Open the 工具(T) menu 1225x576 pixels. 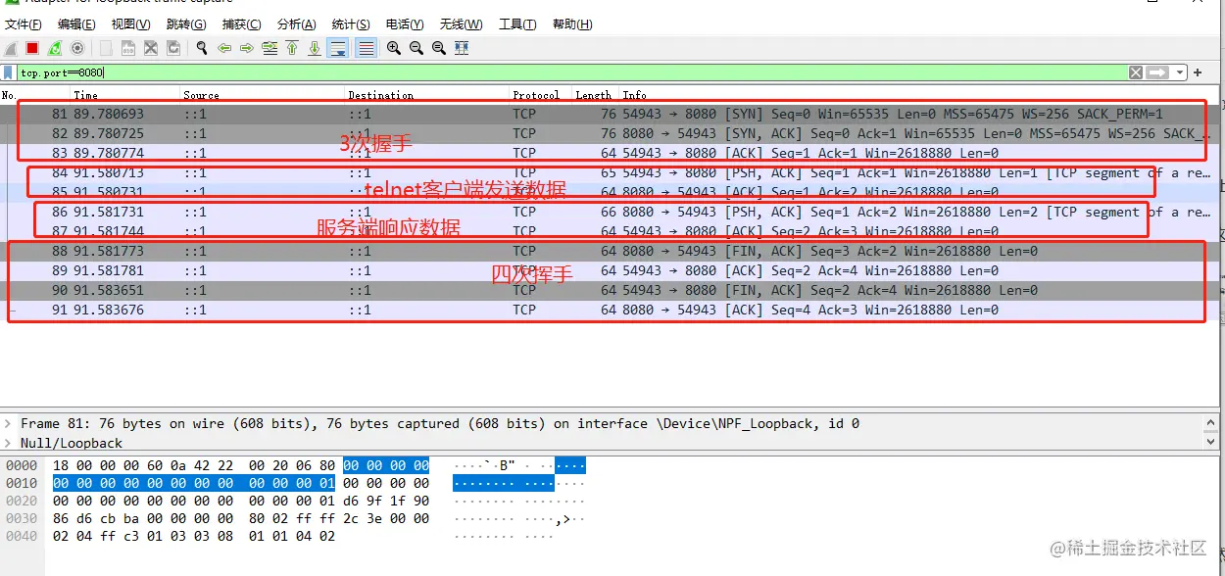tap(517, 24)
